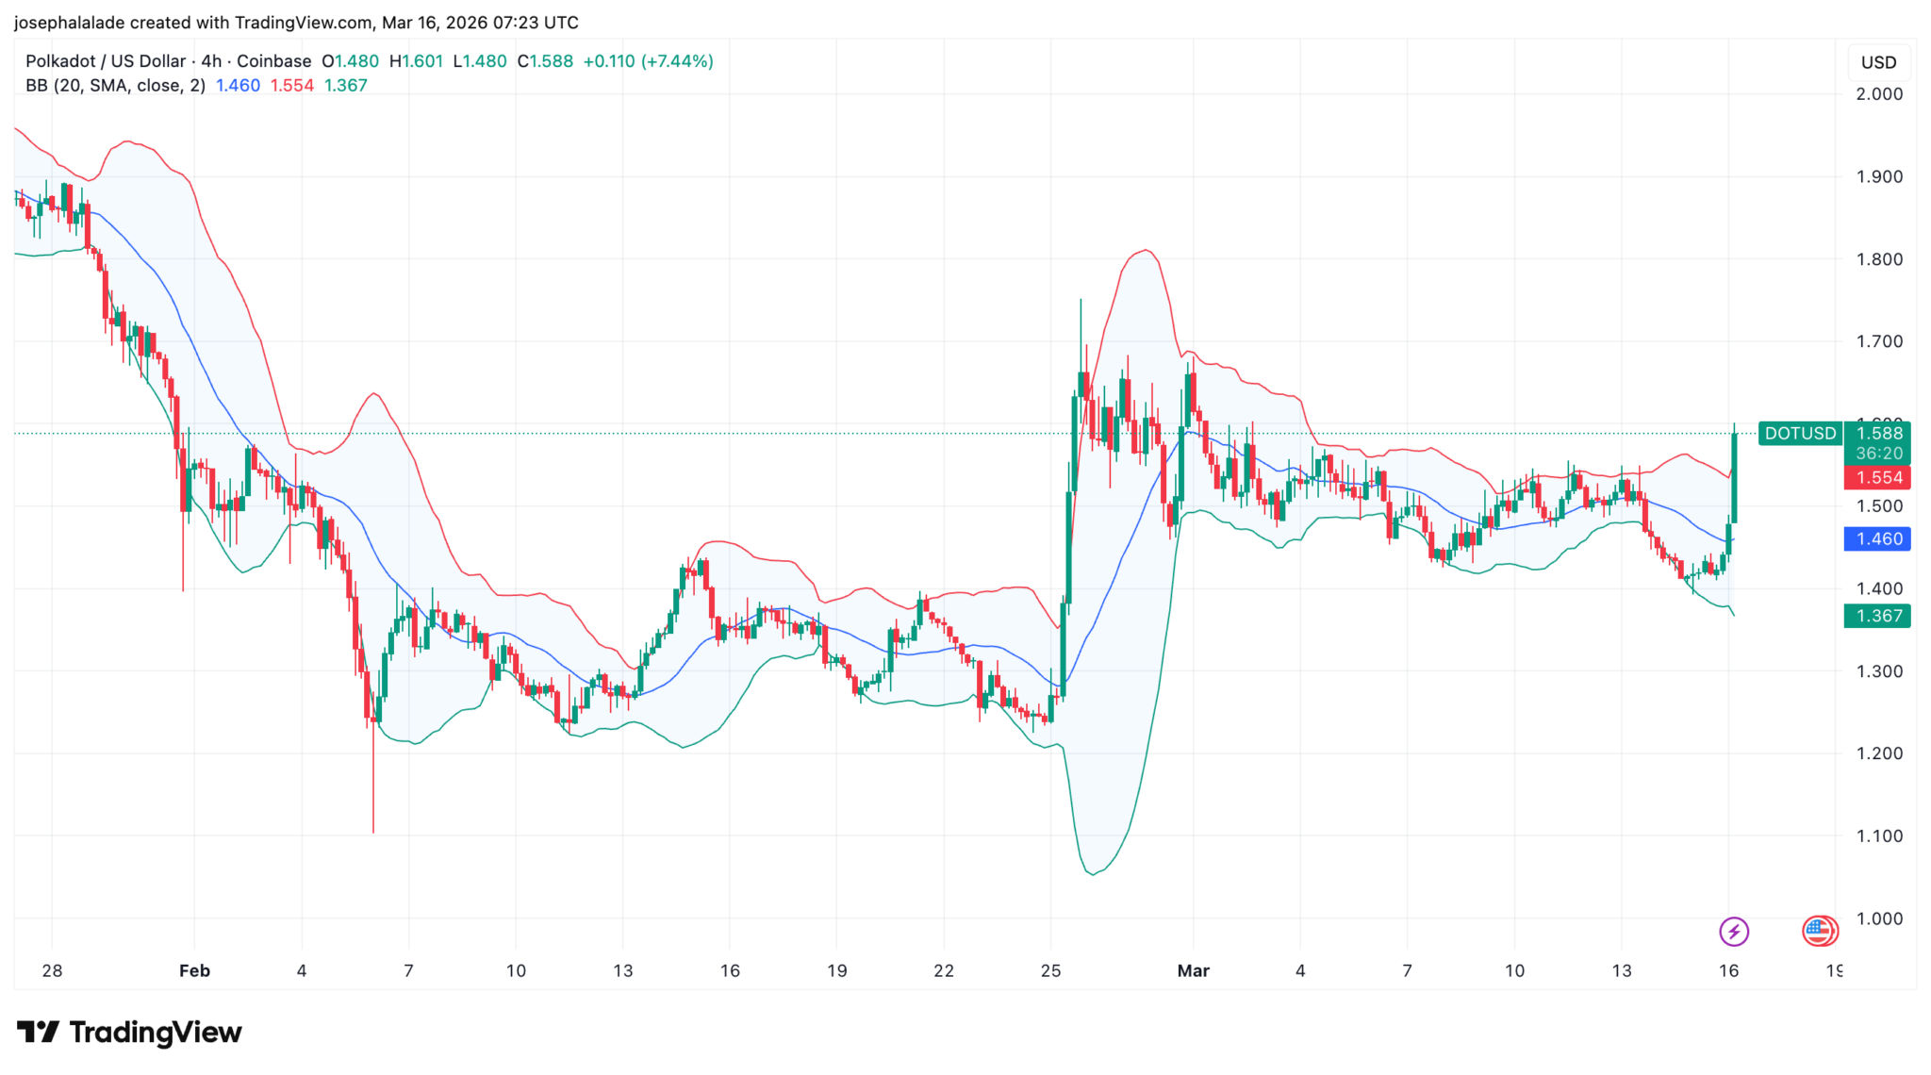Click the +0.110 (+7.44%) change value
The height and width of the screenshot is (1075, 1931).
tap(648, 61)
